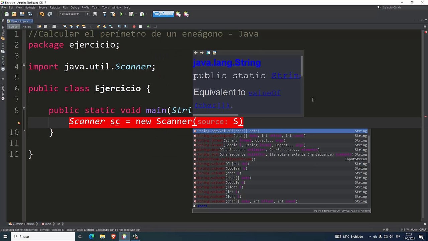Click the Last Edit editor toolbar icon
Viewport: 428px width, 241px height.
click(39, 26)
